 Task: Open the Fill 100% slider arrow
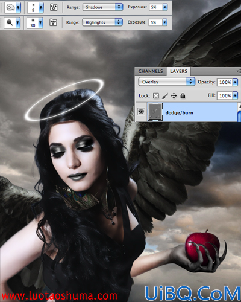click(x=235, y=95)
